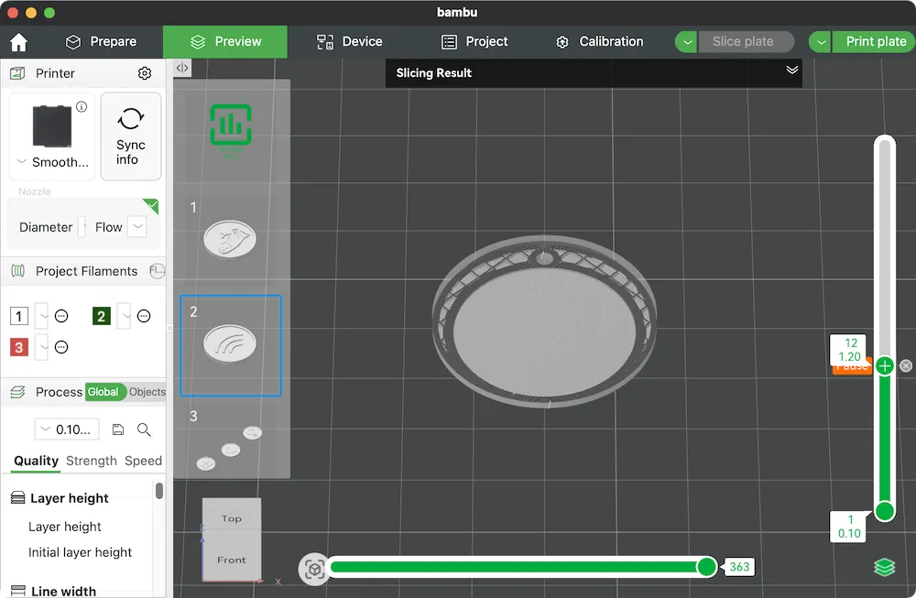Viewport: 916px width, 598px height.
Task: Open the Print plate dropdown arrow
Action: [821, 42]
